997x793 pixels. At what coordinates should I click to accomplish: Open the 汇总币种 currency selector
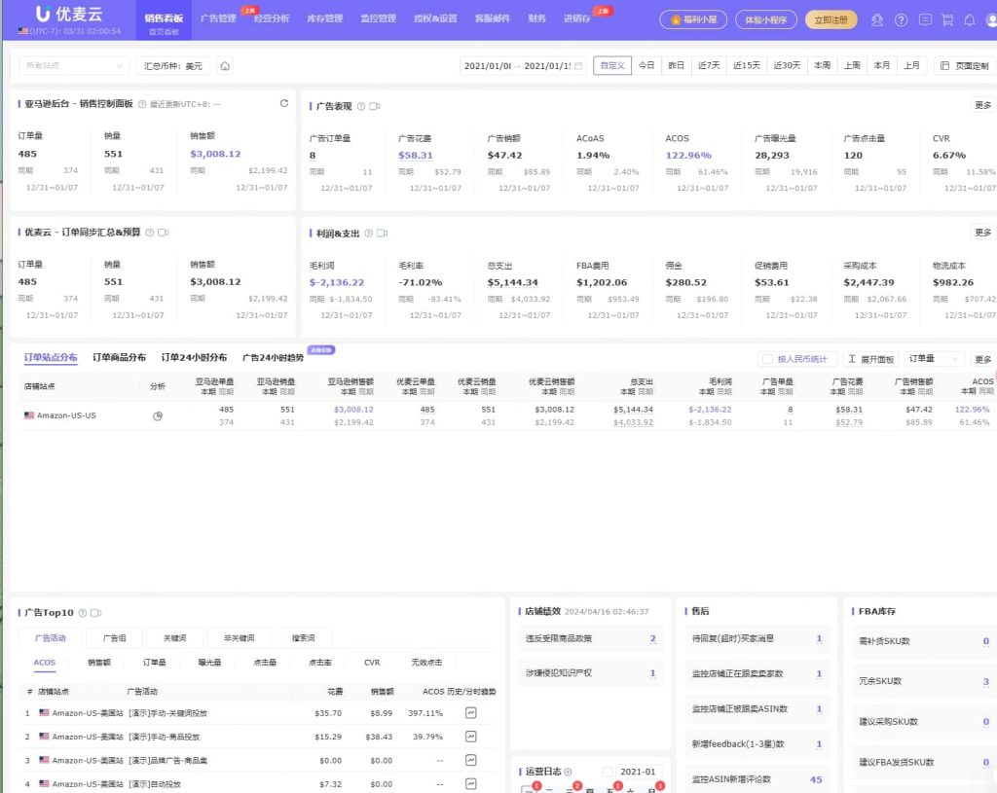point(173,66)
